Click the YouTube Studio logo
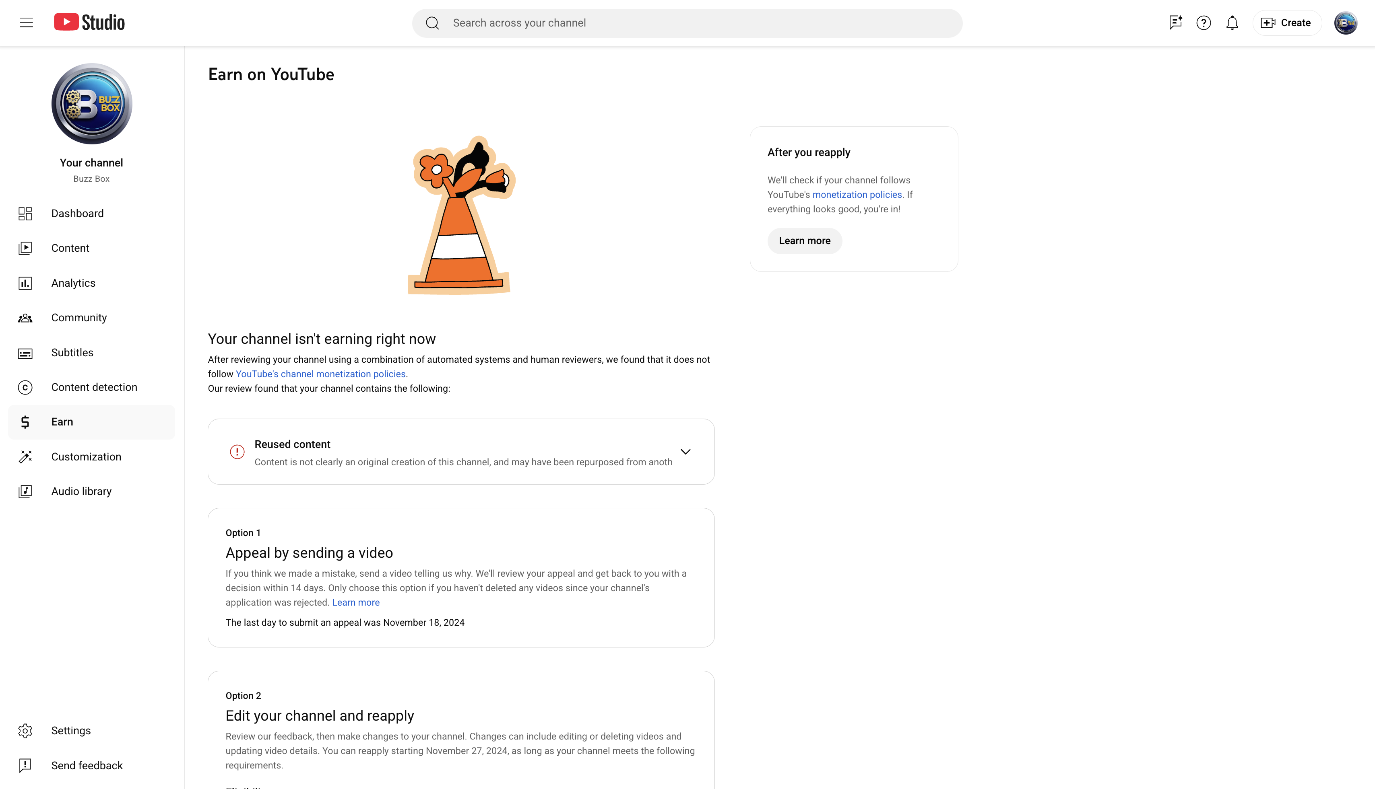This screenshot has height=789, width=1375. point(89,22)
